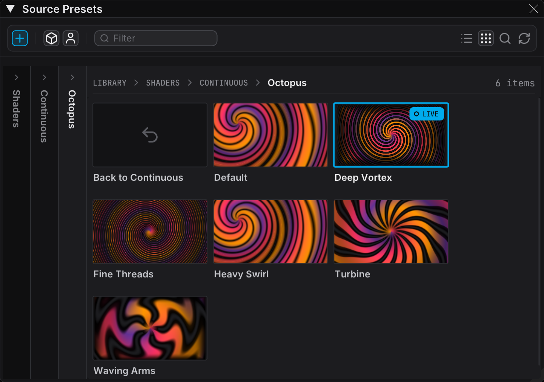Click the "6 items" count text
Viewport: 544px width, 382px height.
pos(515,83)
